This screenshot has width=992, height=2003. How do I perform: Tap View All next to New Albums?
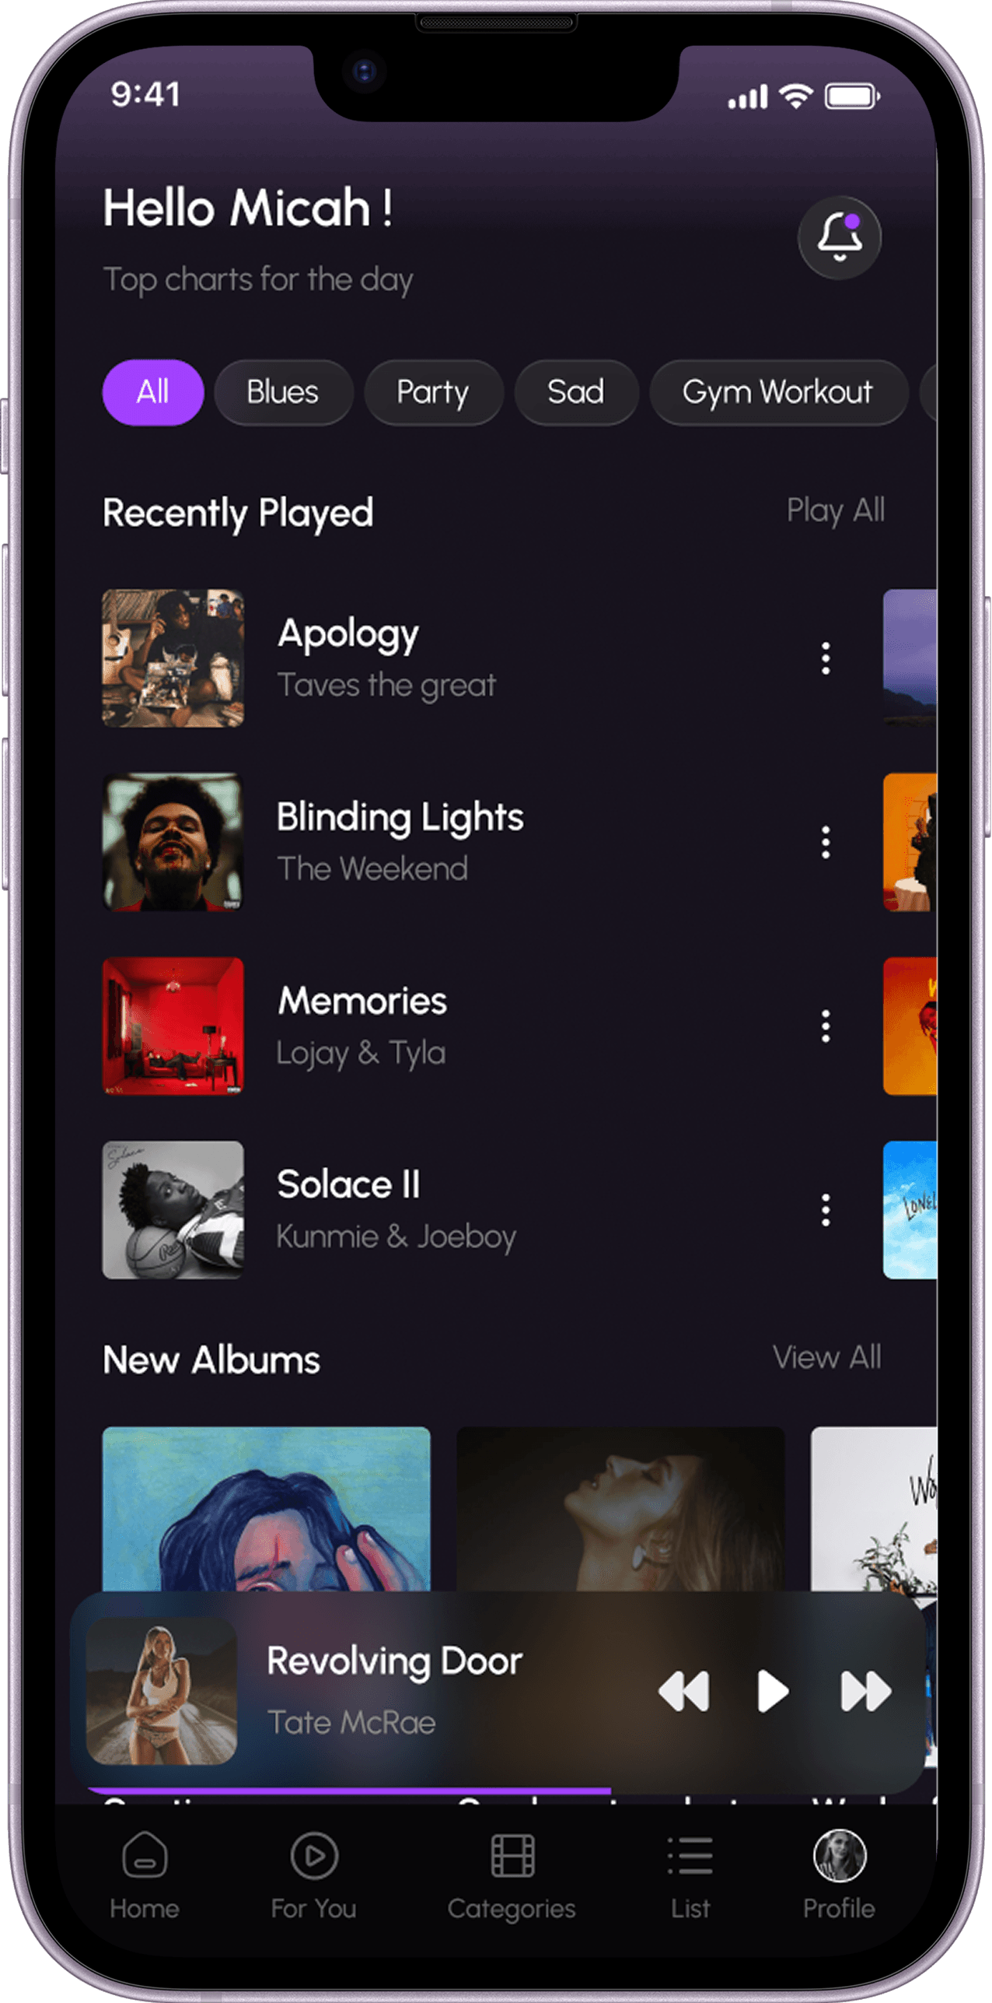(827, 1358)
